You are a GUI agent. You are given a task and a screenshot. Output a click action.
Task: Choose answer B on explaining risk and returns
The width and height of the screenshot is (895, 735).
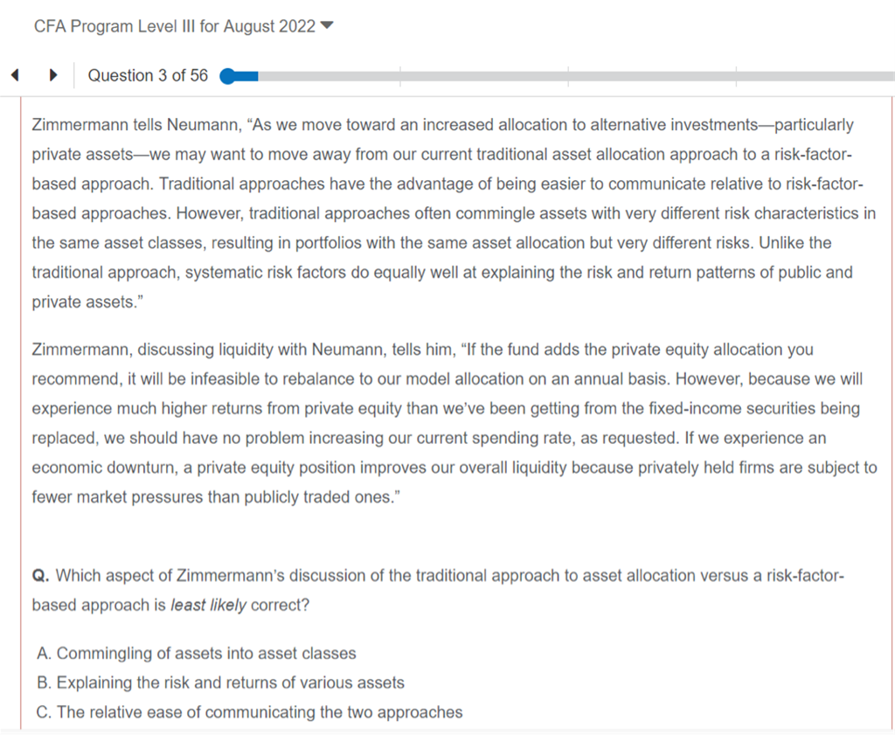[220, 683]
